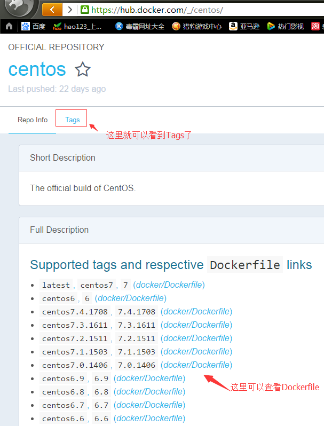Select the Repo Info tab
The image size is (324, 426).
33,120
